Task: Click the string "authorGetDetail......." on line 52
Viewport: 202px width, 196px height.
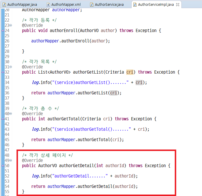Action: point(80,176)
